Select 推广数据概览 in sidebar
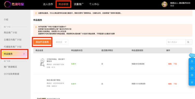The height and width of the screenshot is (99, 195). [x=10, y=67]
